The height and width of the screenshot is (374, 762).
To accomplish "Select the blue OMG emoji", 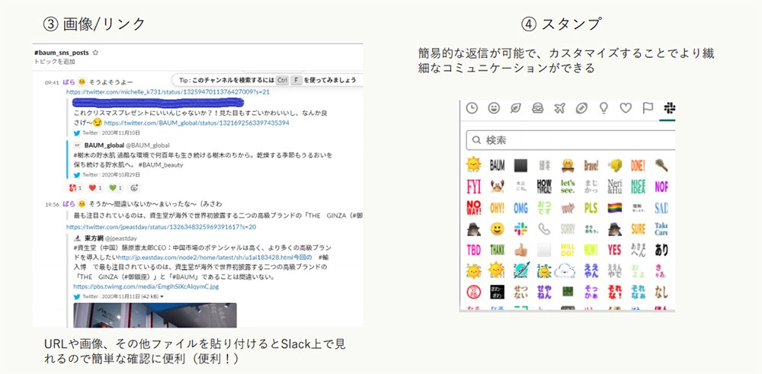I will coord(520,208).
